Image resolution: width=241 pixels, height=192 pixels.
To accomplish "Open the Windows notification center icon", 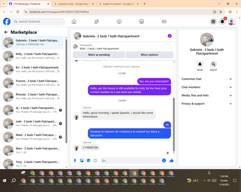I will (x=235, y=180).
